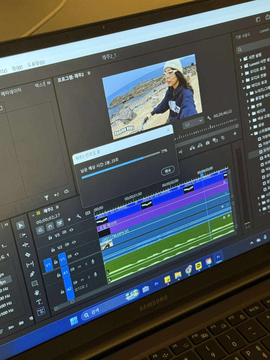This screenshot has height=360, width=270.
Task: Toggle linked selection in timeline
Action: (x=60, y=223)
